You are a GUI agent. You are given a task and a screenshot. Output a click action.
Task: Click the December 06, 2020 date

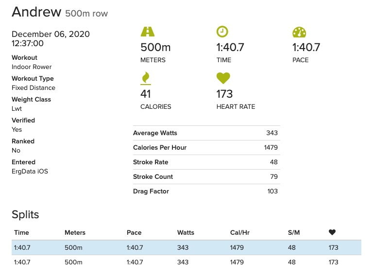pyautogui.click(x=51, y=34)
